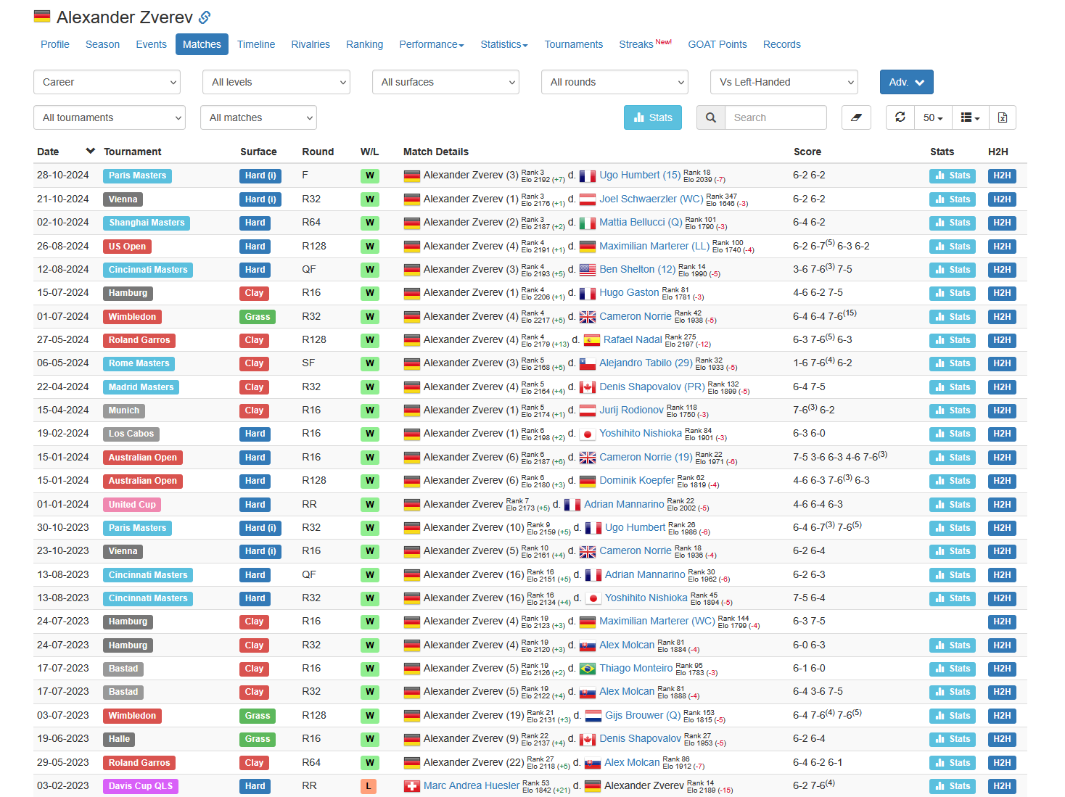Open the Vs Left-Handed opponent dropdown
The width and height of the screenshot is (1065, 797).
(x=784, y=82)
